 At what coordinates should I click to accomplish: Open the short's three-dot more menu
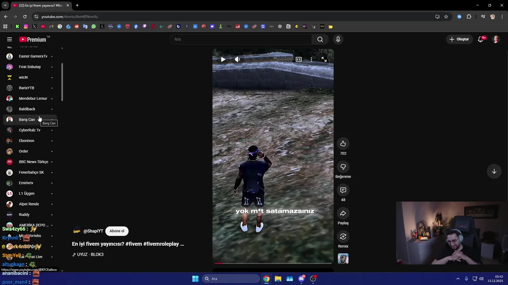[x=312, y=59]
